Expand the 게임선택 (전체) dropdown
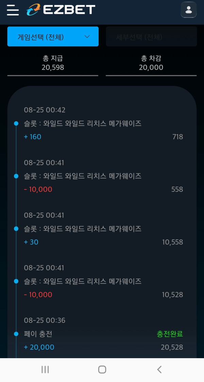Screen dimensions: 204x382 (x=53, y=37)
